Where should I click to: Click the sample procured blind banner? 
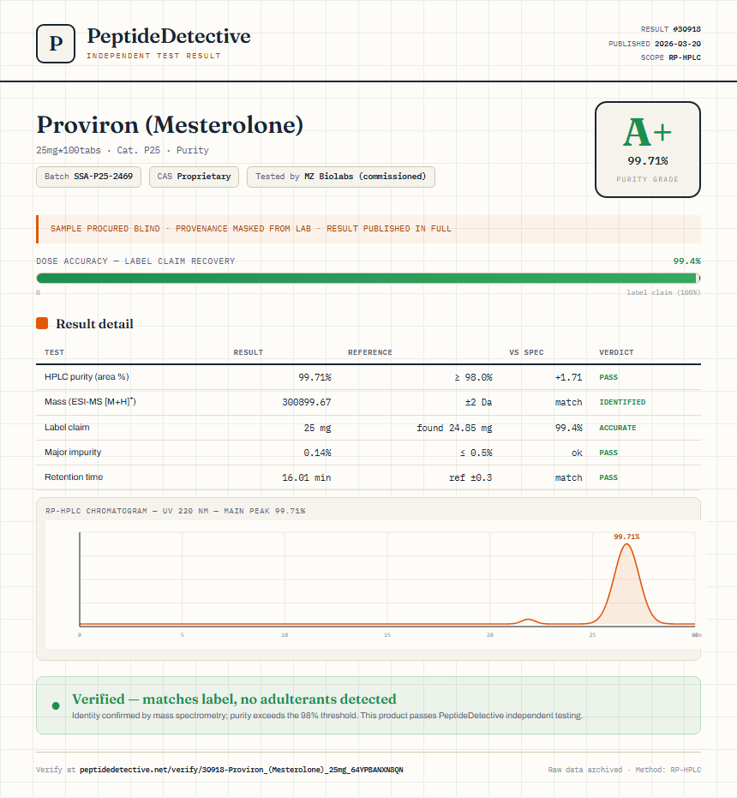[x=368, y=229]
